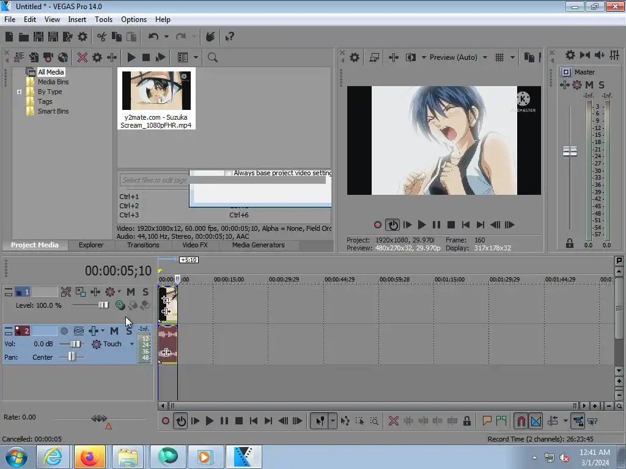Toggle preview on external monitor icon
The height and width of the screenshot is (469, 626).
374,57
